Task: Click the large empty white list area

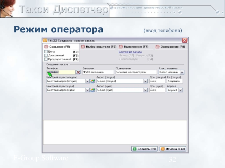Action: click(x=115, y=132)
